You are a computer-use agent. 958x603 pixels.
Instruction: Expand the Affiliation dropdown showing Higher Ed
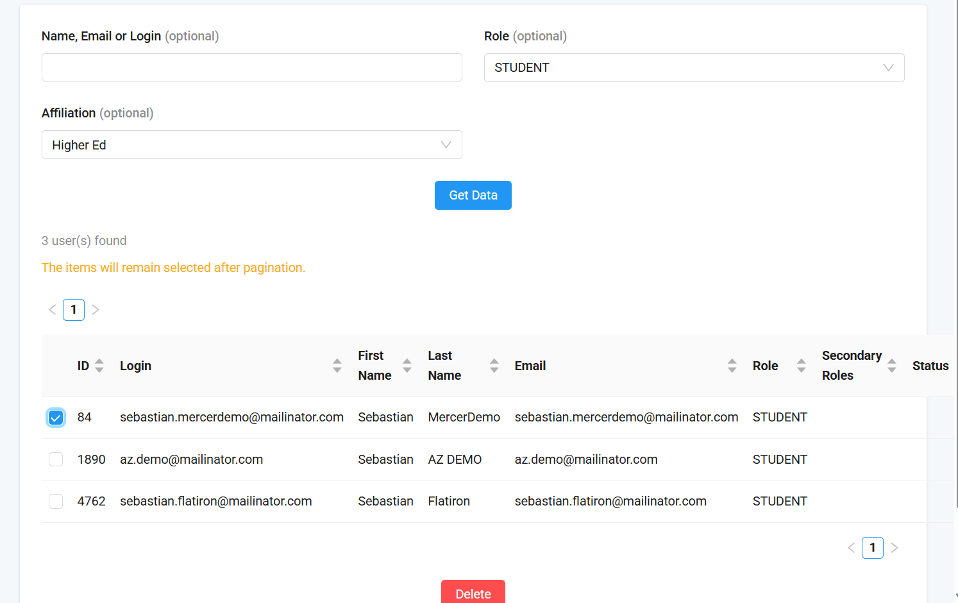click(251, 145)
